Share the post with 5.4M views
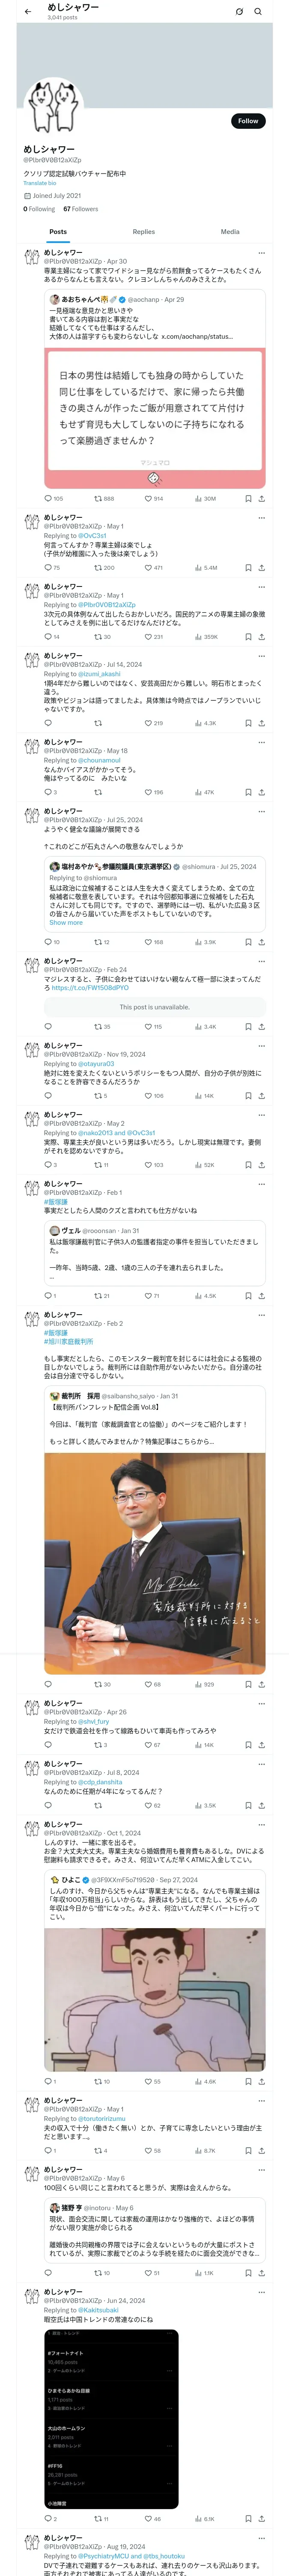The height and width of the screenshot is (2576, 289). 261,567
